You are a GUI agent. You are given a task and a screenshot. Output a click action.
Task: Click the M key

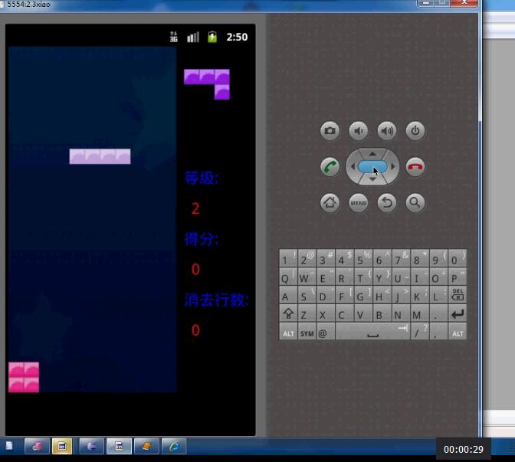420,313
